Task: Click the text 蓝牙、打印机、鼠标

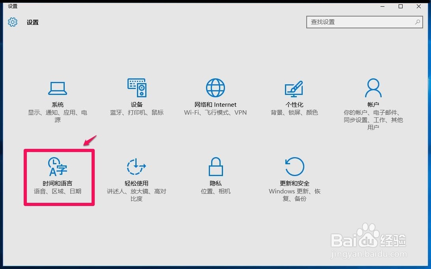Action: (137, 112)
